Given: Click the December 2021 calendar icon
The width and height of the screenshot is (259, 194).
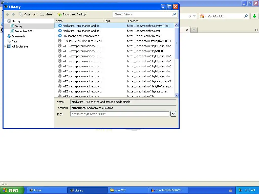Looking at the screenshot, I should pyautogui.click(x=12, y=31).
